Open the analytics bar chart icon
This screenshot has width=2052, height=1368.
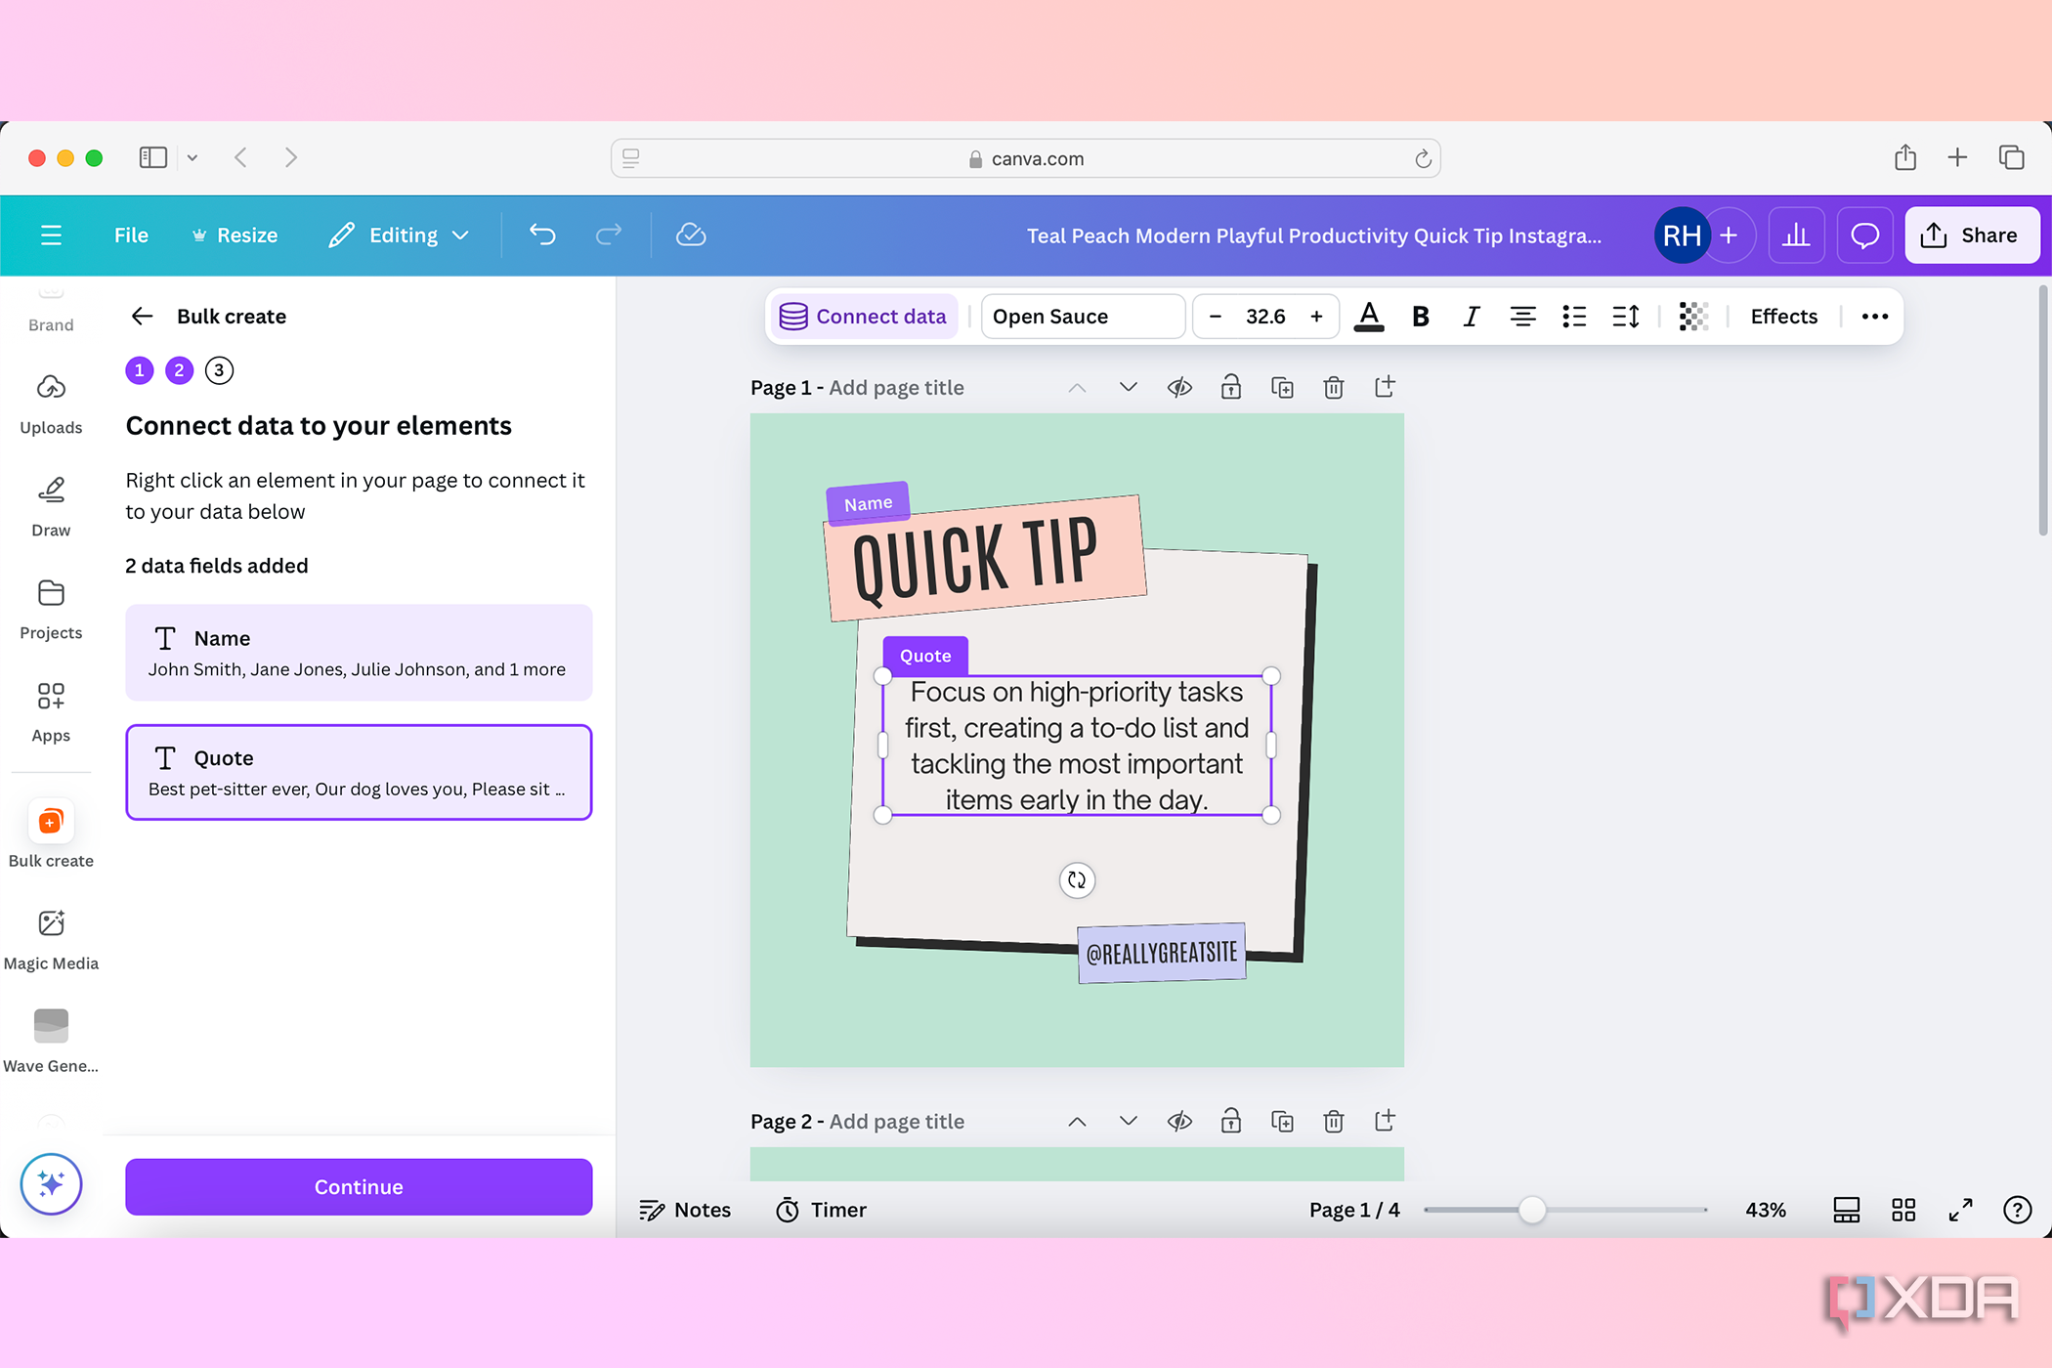tap(1796, 235)
